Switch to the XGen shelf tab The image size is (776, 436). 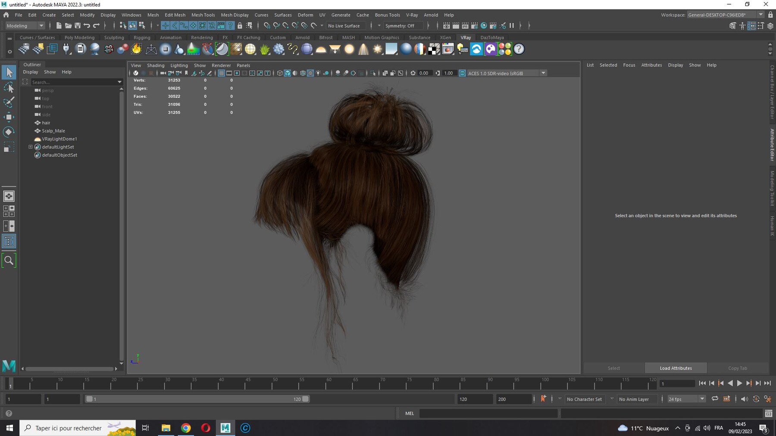click(445, 37)
